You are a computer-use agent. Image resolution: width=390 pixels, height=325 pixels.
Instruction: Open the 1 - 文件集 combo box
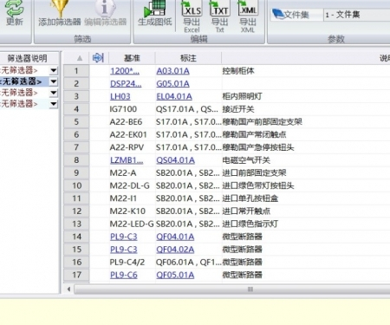(357, 15)
